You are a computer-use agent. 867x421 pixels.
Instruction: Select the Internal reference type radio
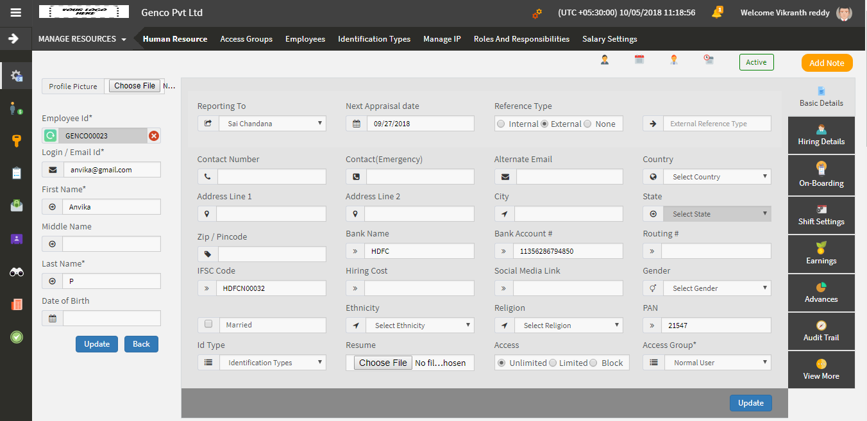point(501,124)
